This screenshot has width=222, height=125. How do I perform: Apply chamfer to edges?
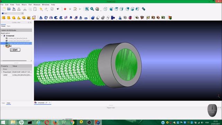[x=61, y=18]
